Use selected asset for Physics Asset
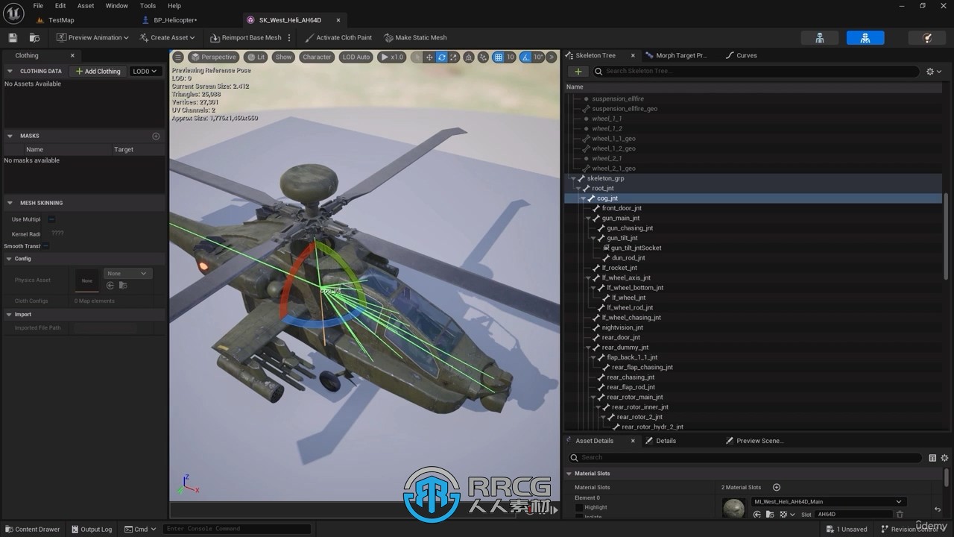The image size is (954, 537). tap(110, 285)
